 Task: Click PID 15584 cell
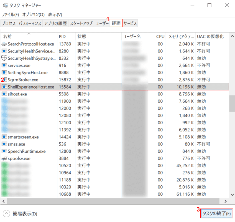pos(65,87)
